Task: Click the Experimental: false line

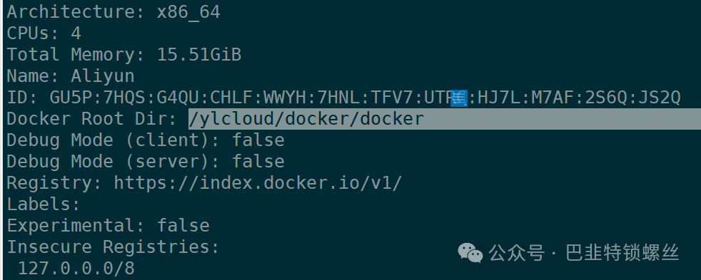Action: coord(109,226)
